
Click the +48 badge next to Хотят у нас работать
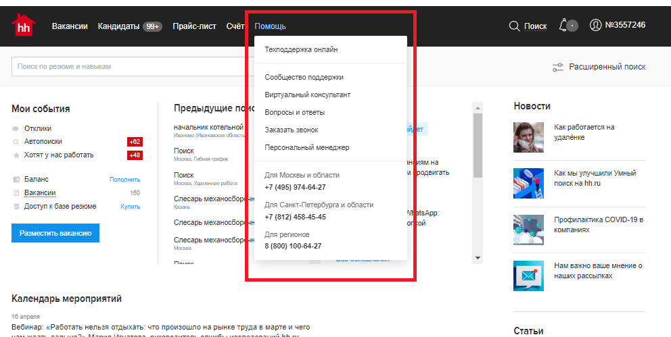[x=135, y=155]
